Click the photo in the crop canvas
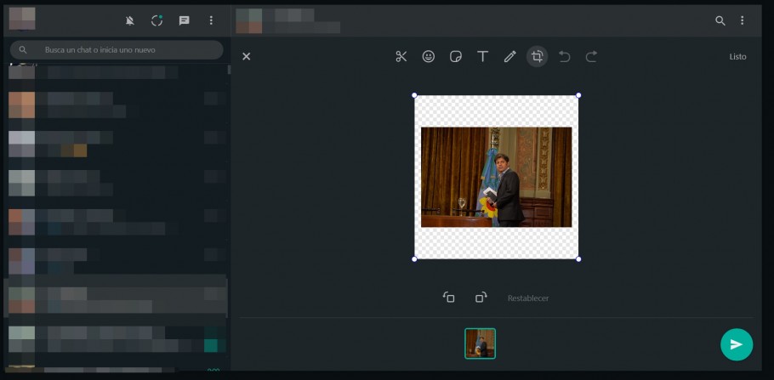Screen dimensions: 774x380 coord(496,177)
